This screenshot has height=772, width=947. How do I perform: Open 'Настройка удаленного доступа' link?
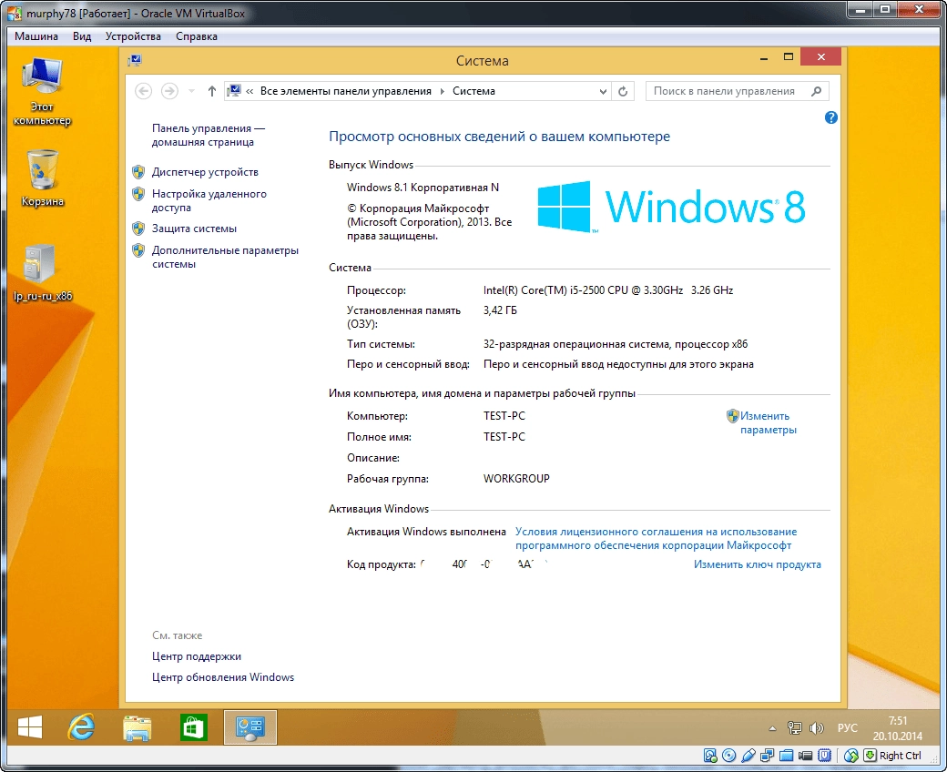pyautogui.click(x=209, y=200)
